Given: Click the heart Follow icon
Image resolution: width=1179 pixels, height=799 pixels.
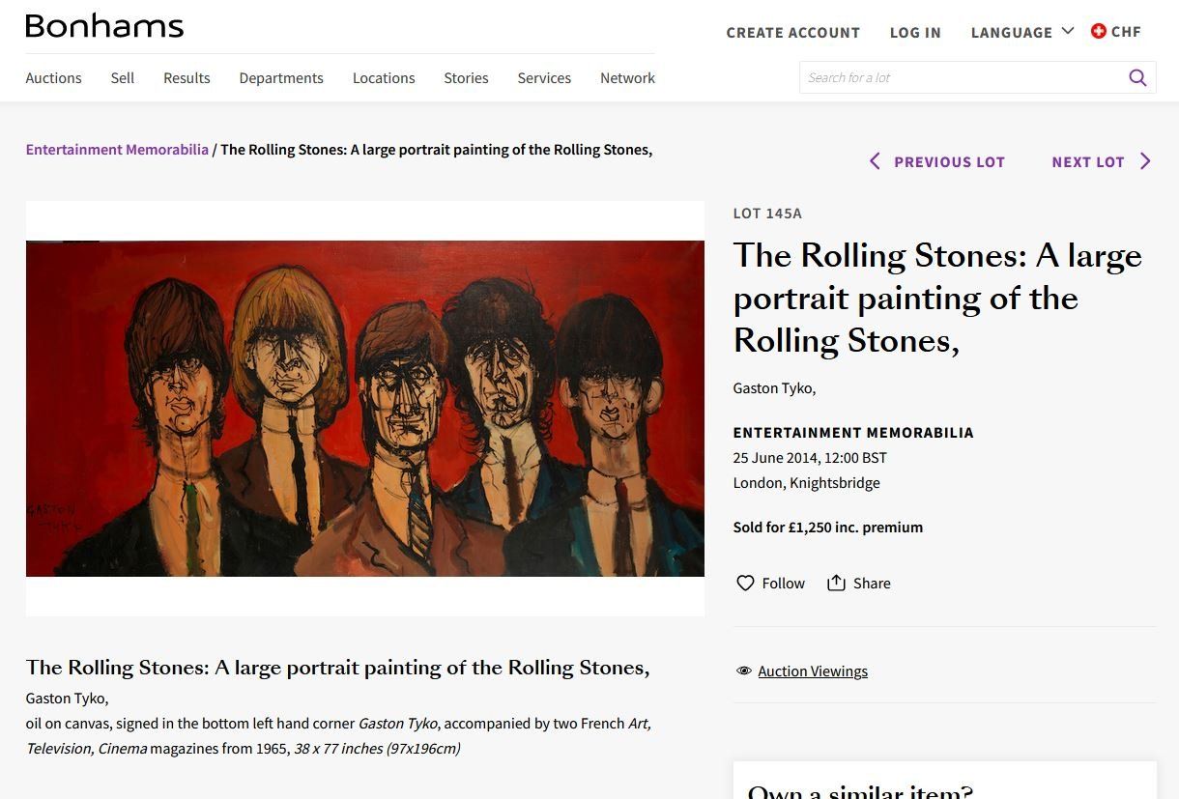Looking at the screenshot, I should click(x=745, y=583).
